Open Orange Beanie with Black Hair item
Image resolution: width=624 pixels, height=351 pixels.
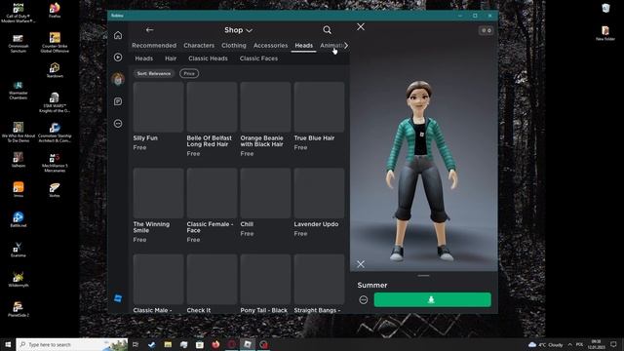265,107
